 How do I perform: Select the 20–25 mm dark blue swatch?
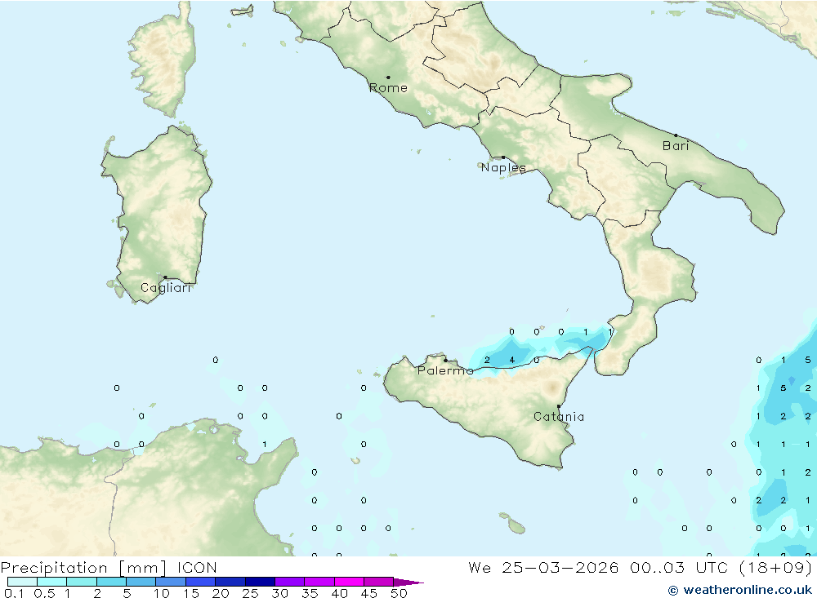pyautogui.click(x=230, y=582)
